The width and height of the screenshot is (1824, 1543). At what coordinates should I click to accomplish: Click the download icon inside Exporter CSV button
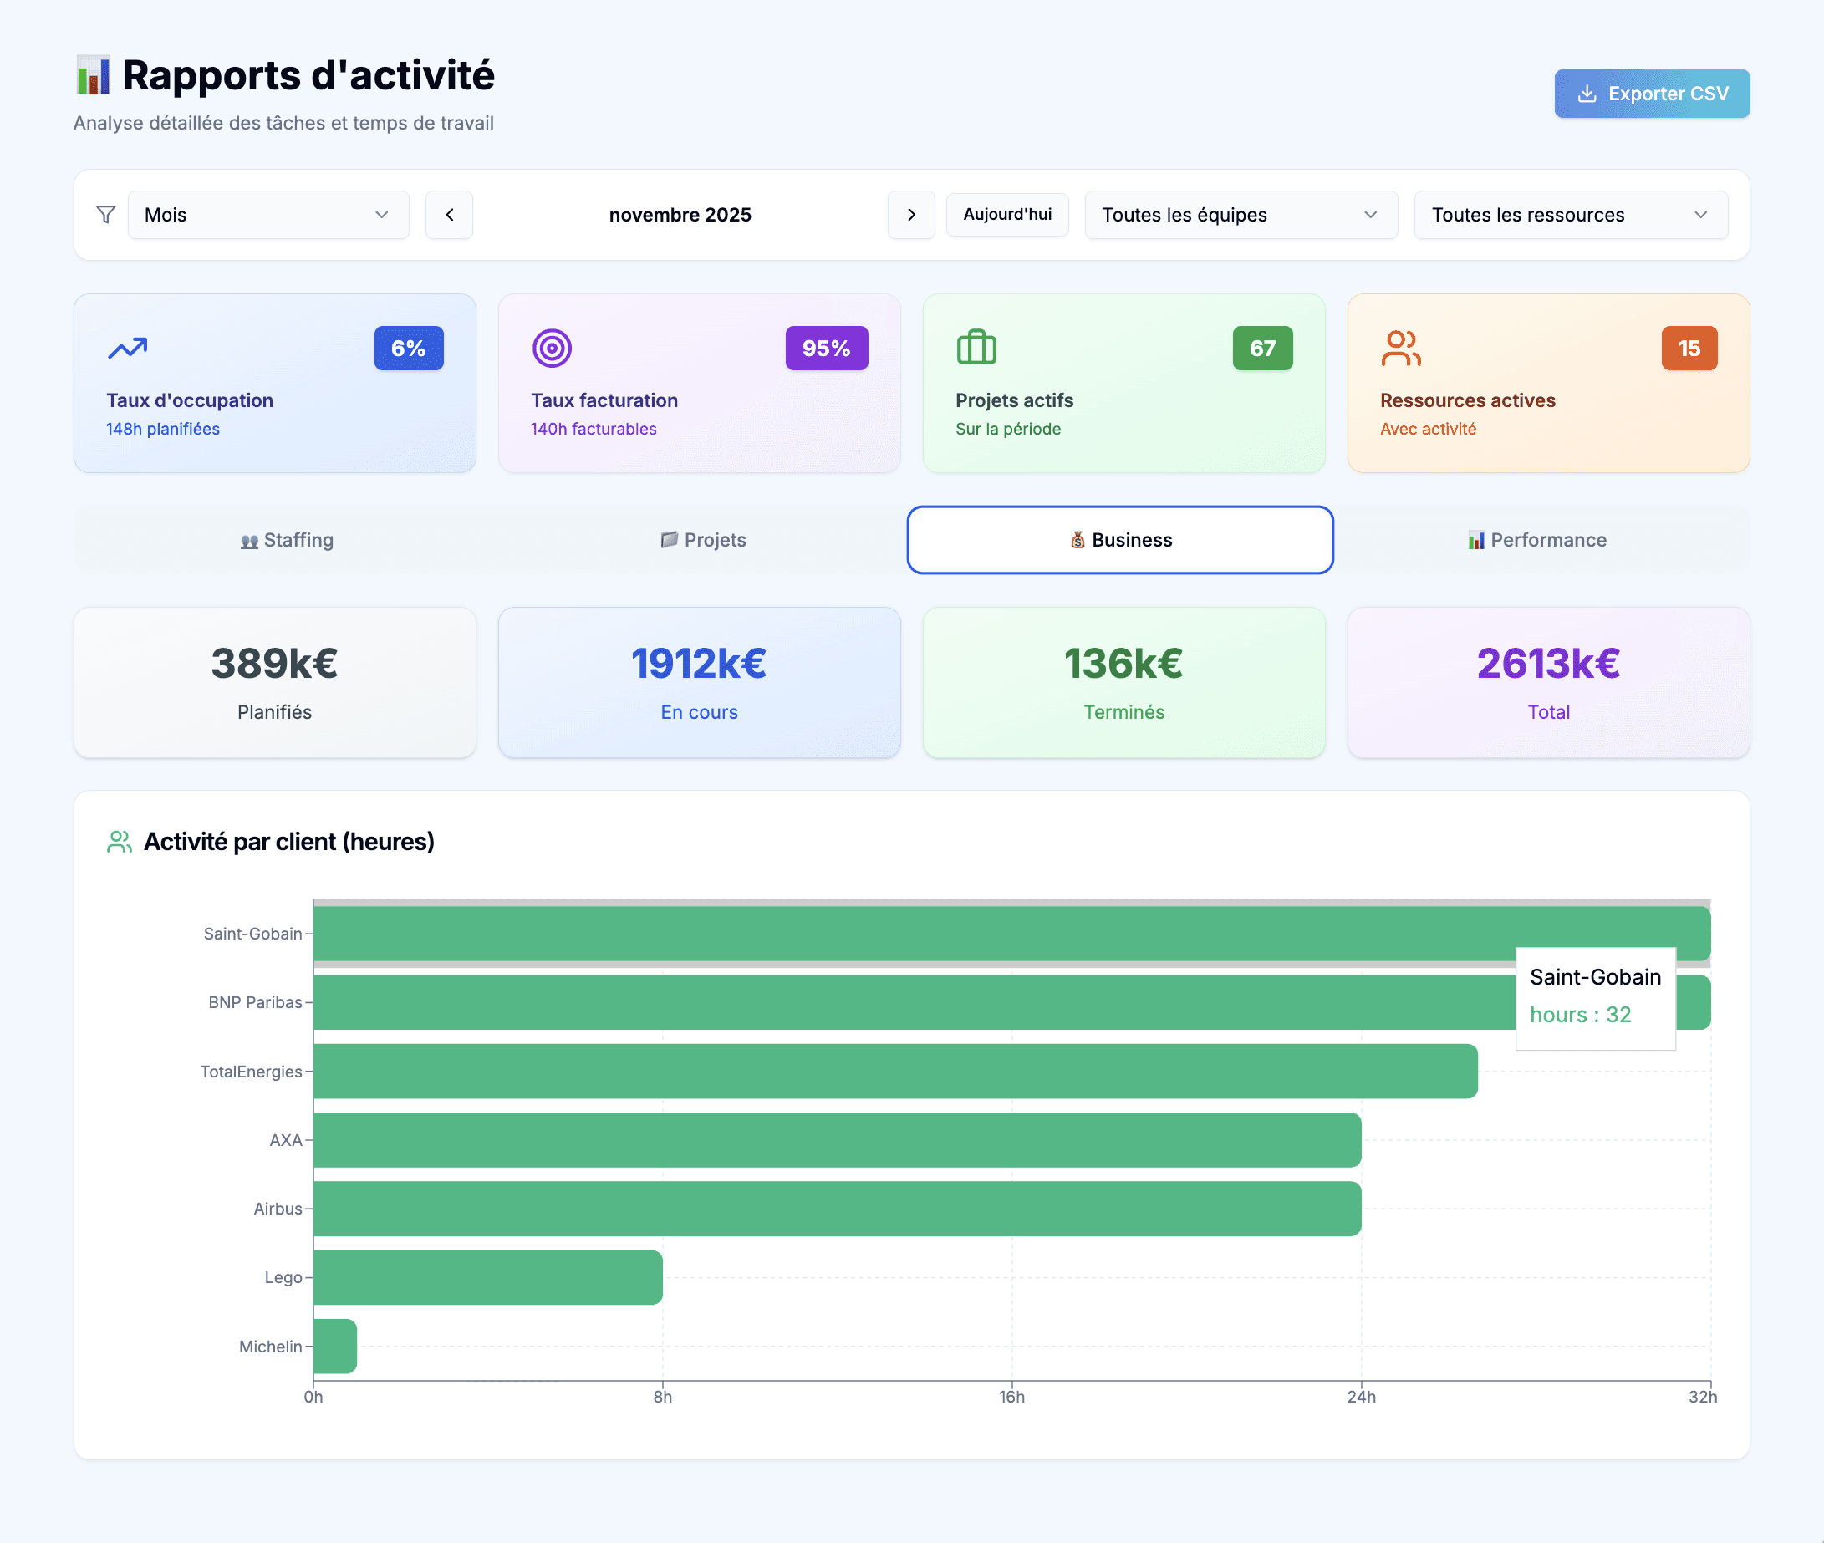(1587, 94)
